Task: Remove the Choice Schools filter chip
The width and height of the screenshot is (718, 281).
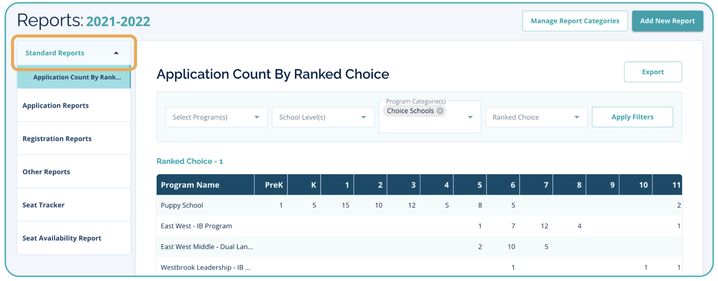Action: pos(440,111)
